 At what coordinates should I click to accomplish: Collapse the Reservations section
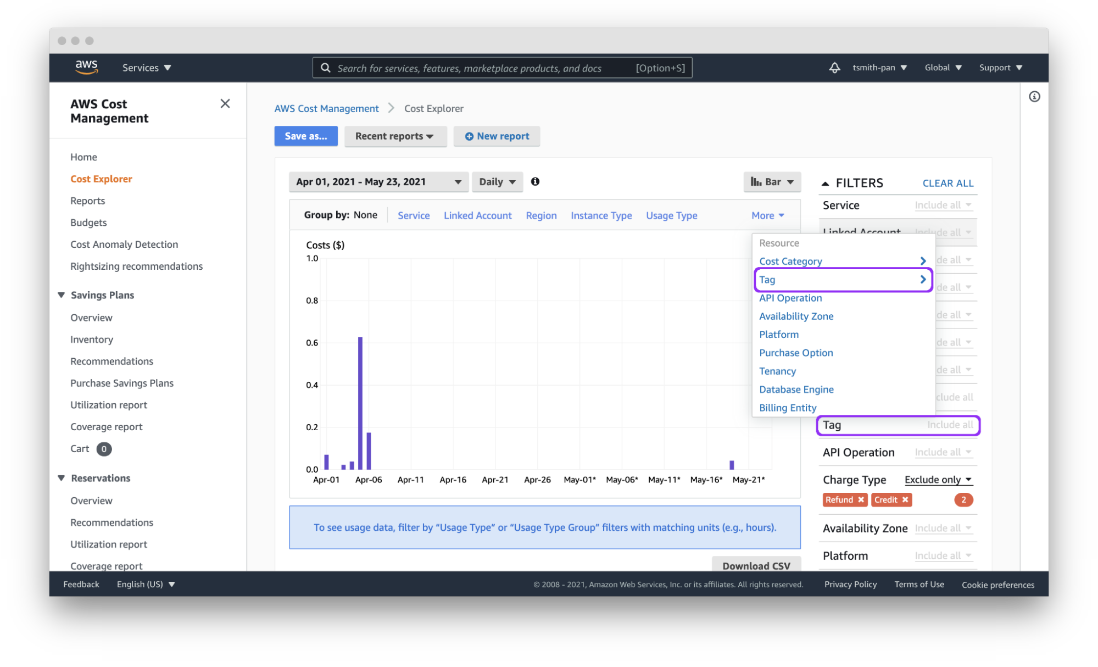click(x=61, y=478)
